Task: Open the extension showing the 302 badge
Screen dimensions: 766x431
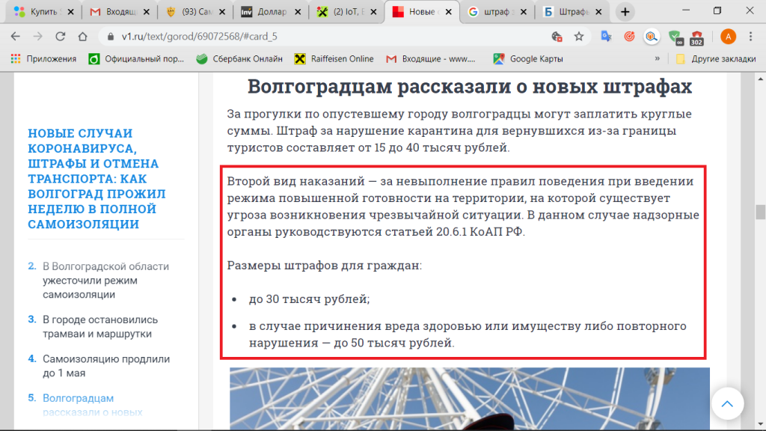Action: coord(697,37)
